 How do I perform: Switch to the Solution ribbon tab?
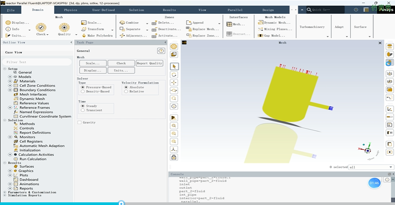(136, 10)
